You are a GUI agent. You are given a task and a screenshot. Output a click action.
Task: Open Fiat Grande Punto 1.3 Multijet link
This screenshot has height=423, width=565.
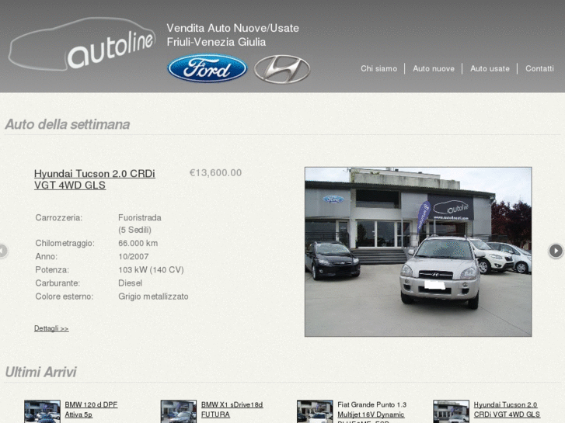coord(371,411)
